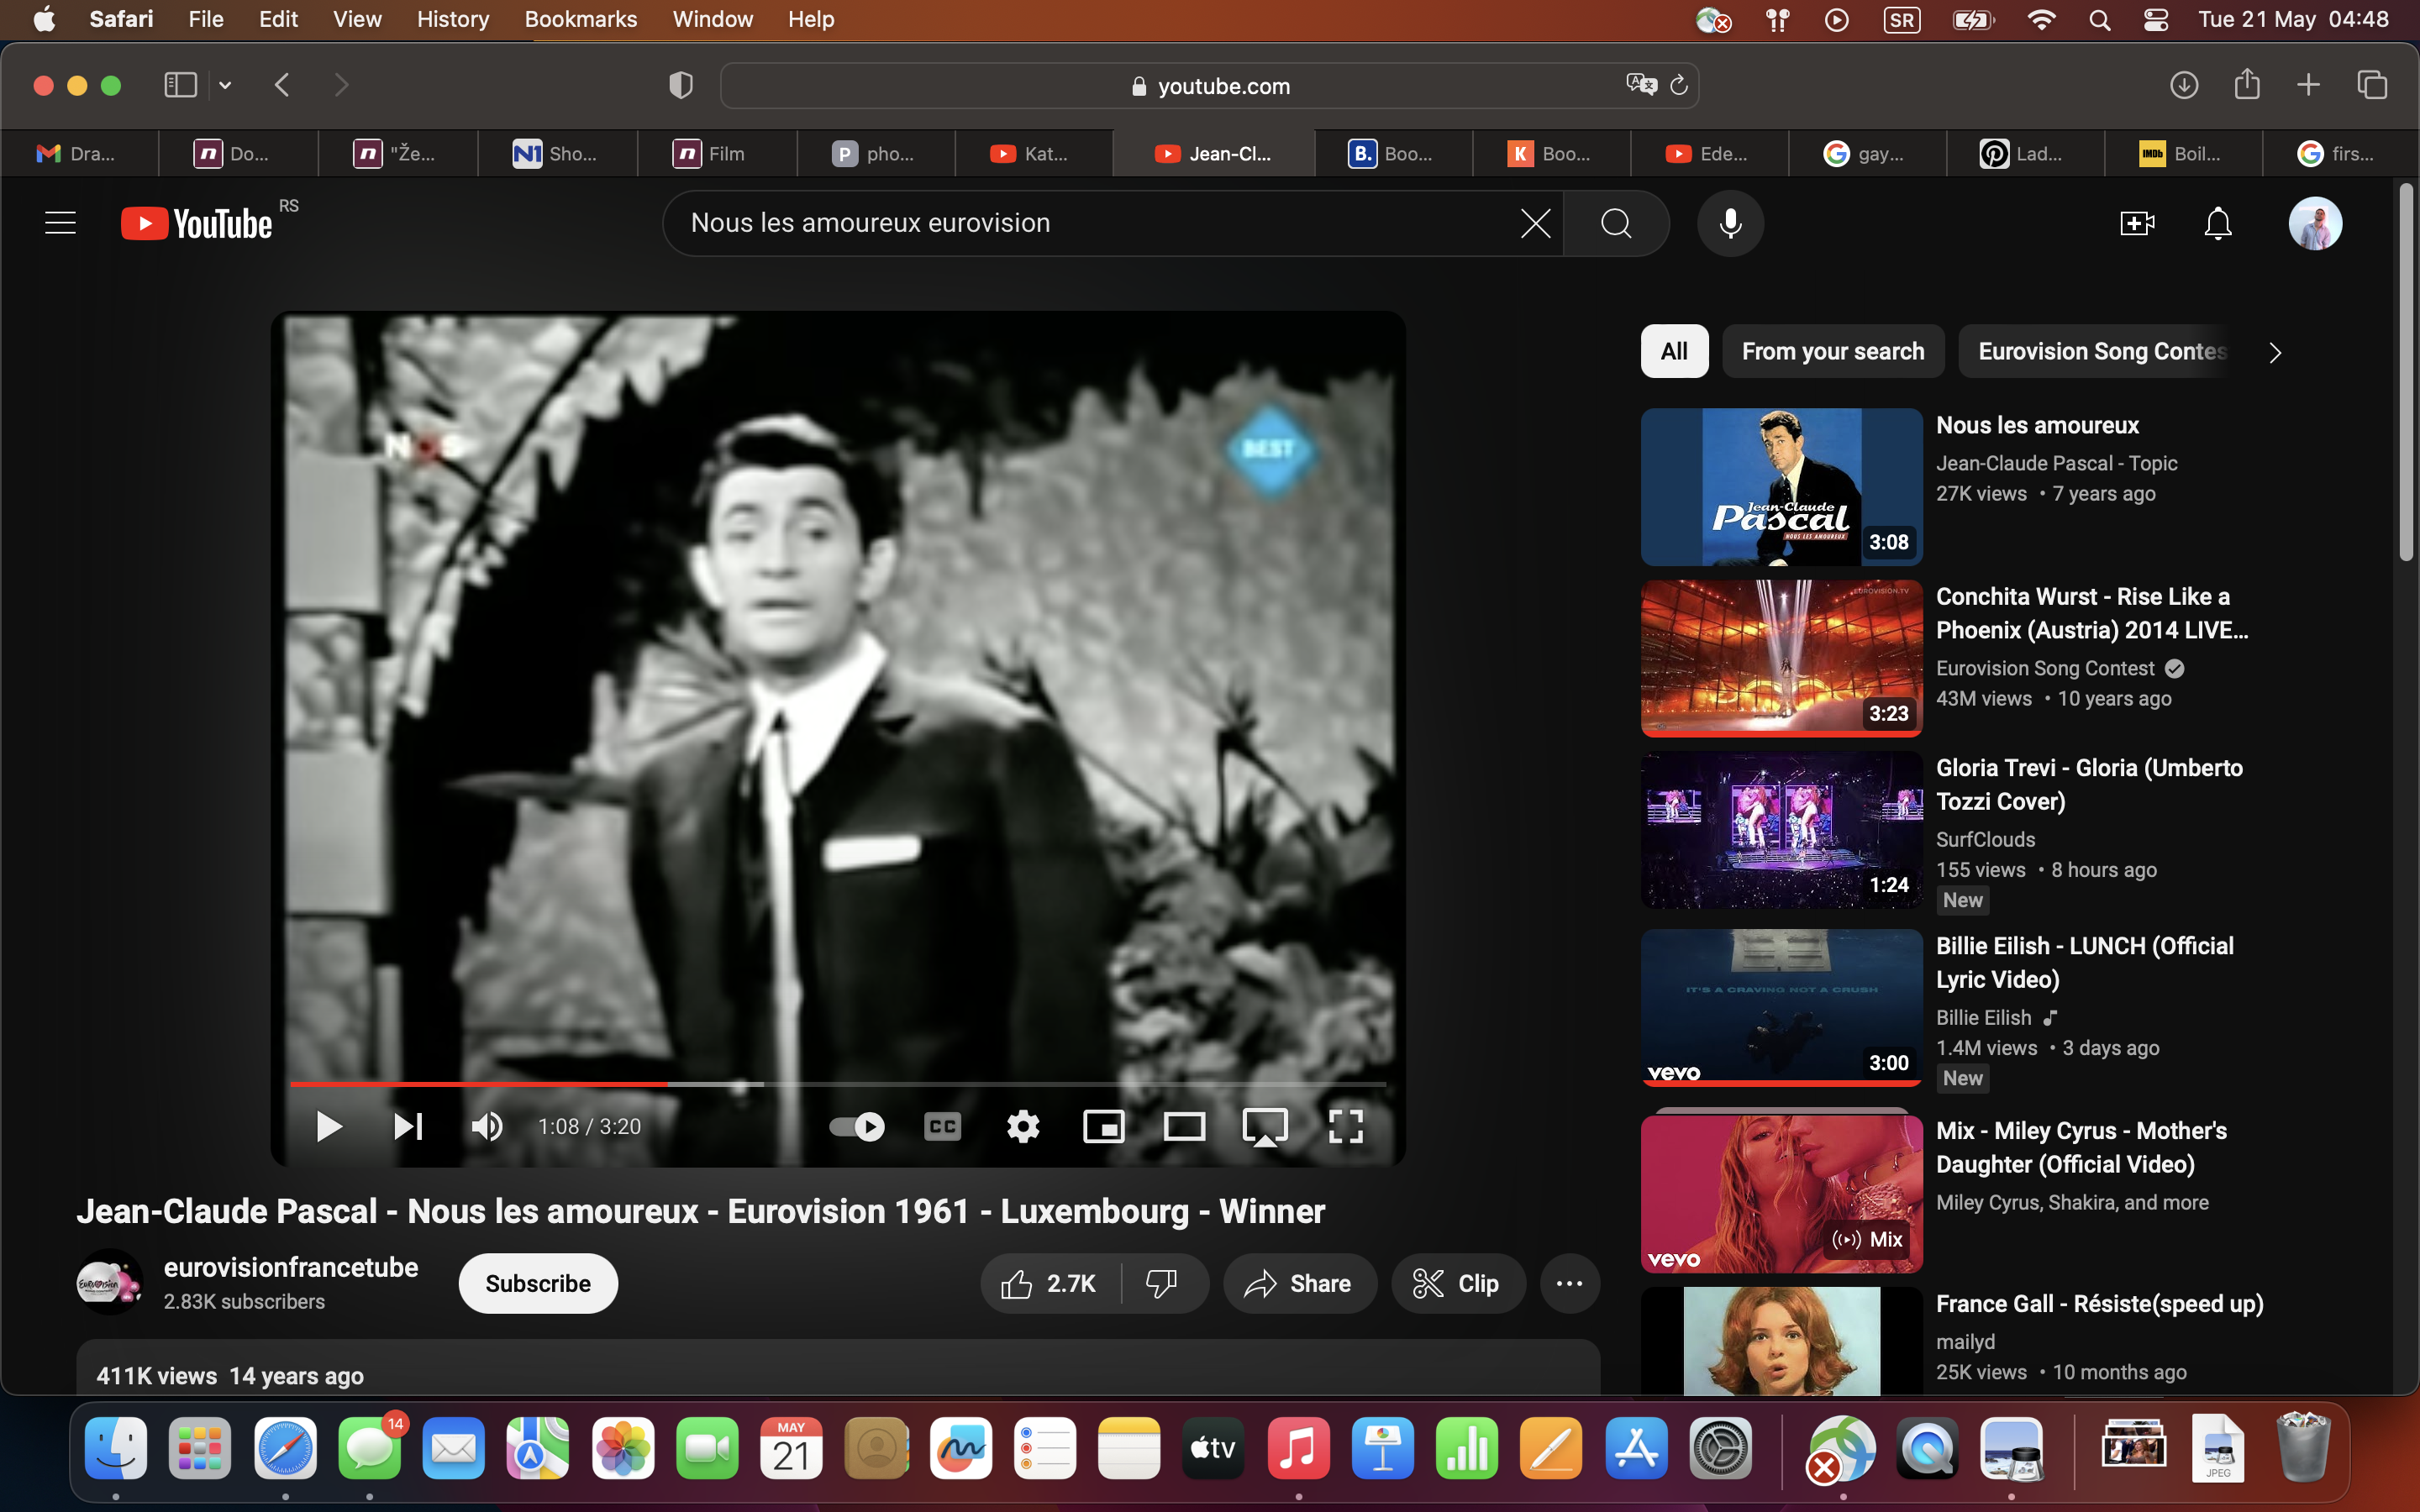
Task: Open the Wi-Fi status menu
Action: (2041, 19)
